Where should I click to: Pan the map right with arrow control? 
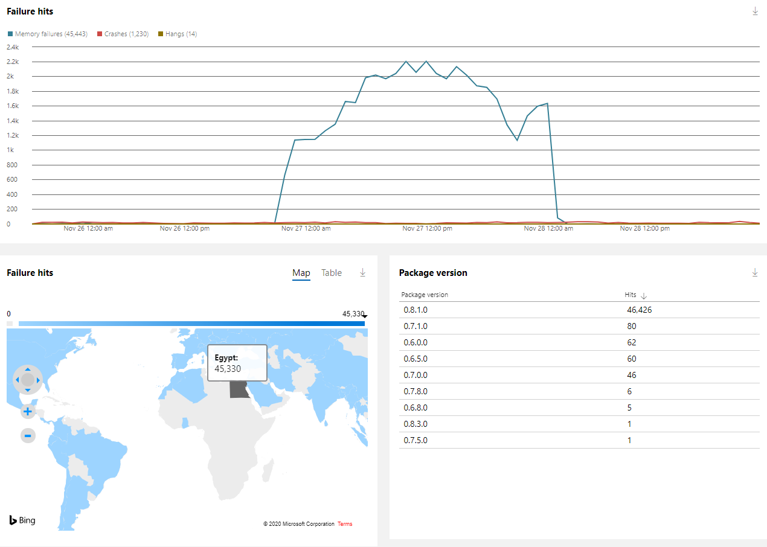[x=38, y=380]
